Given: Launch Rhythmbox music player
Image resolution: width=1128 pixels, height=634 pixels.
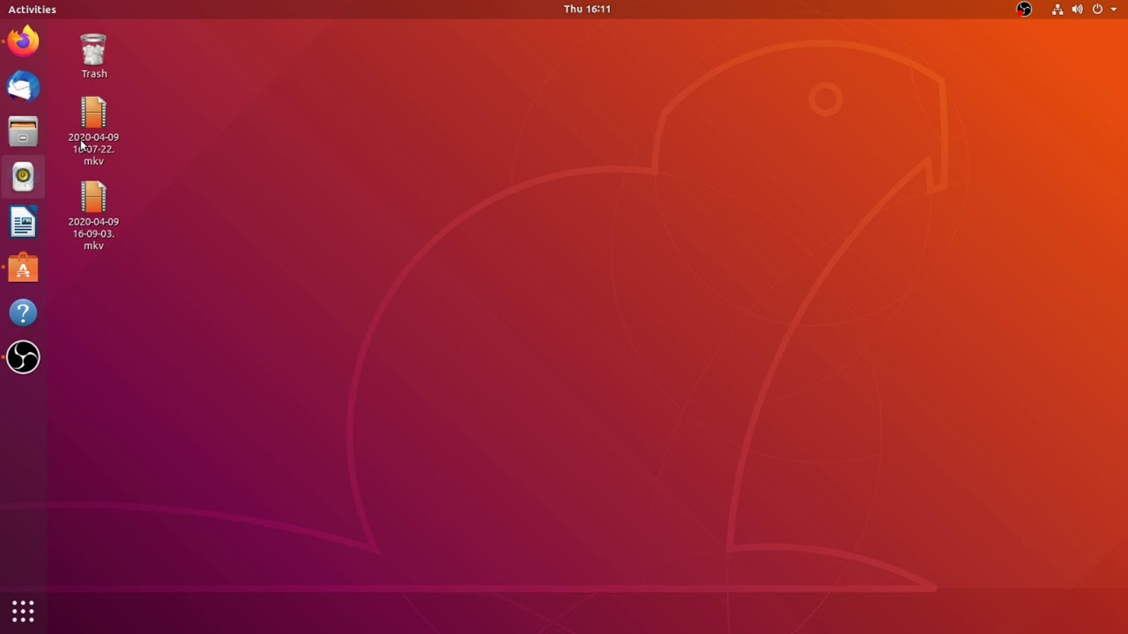Looking at the screenshot, I should pyautogui.click(x=24, y=177).
